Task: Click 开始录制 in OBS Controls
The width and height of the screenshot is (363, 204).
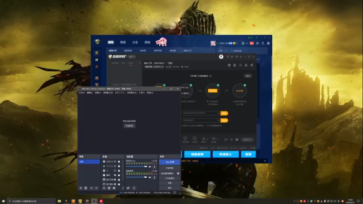Action: coord(169,168)
